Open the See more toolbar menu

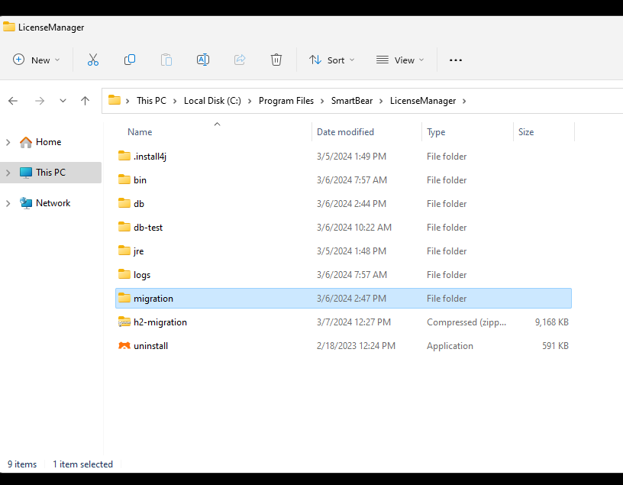(x=456, y=60)
